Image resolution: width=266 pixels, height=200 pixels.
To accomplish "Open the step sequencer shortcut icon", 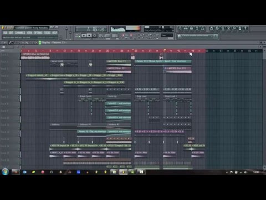I will click(186, 28).
